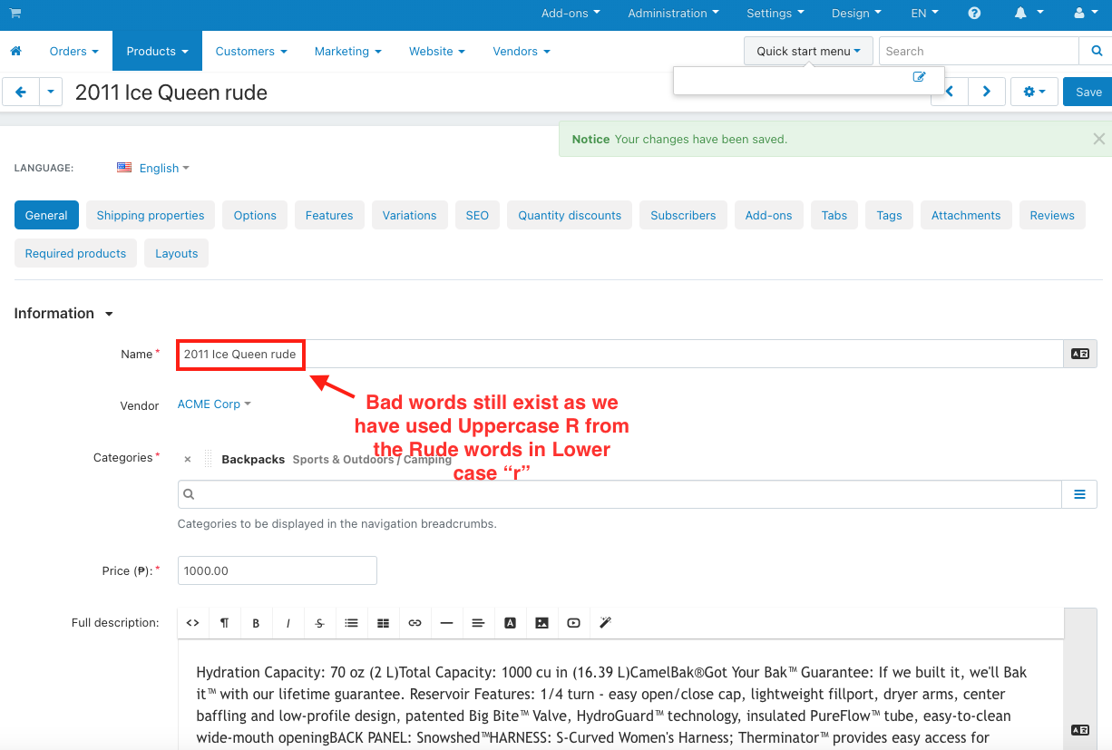Open the Subscribers tab
This screenshot has width=1112, height=750.
pyautogui.click(x=683, y=215)
